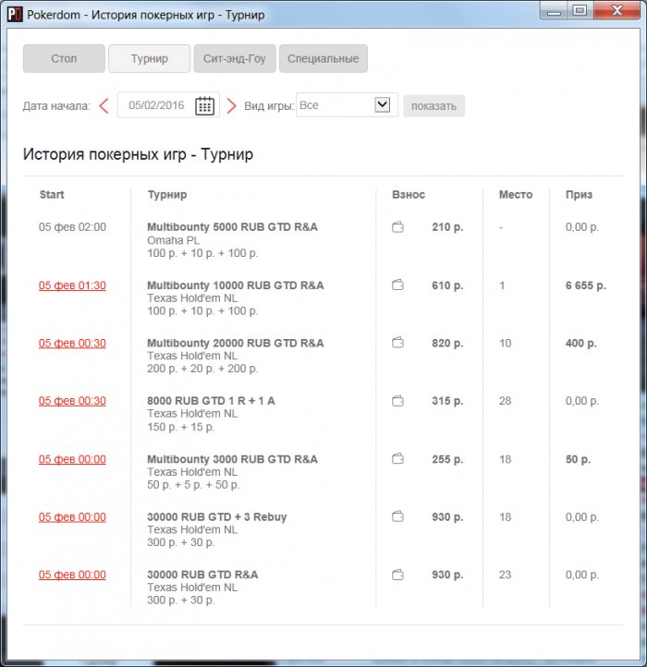Select the Турнир tab
Viewport: 647px width, 667px height.
click(150, 58)
